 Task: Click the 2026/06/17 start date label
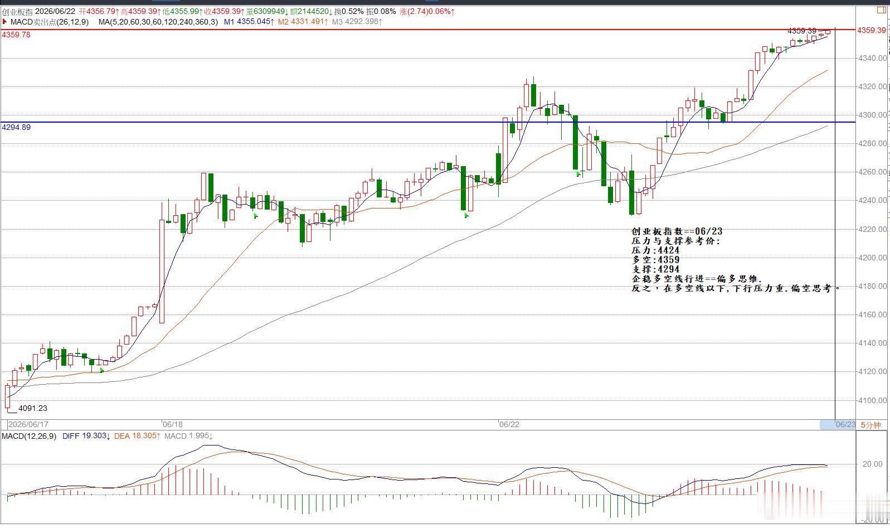pos(28,424)
